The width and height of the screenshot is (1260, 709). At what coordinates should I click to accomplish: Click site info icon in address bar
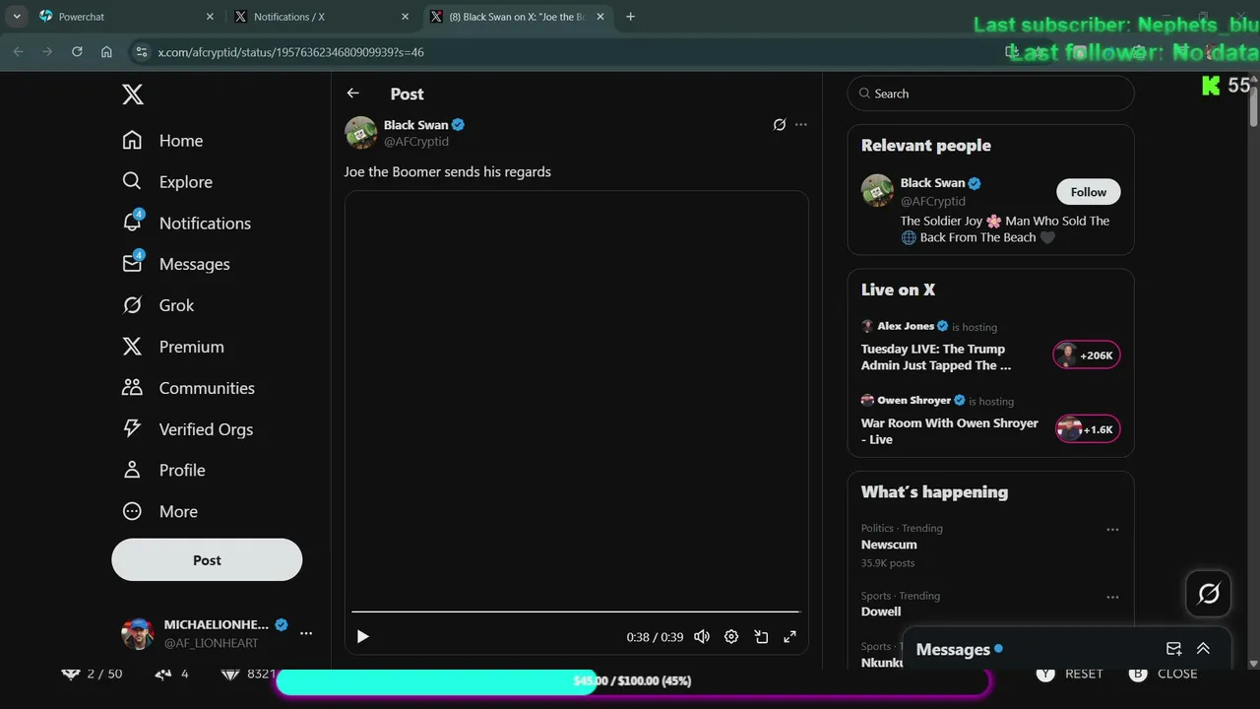pos(141,52)
